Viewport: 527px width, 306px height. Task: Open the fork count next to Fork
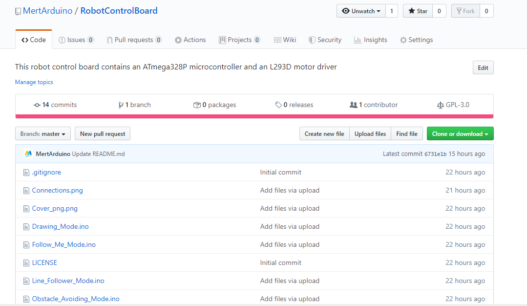(486, 11)
